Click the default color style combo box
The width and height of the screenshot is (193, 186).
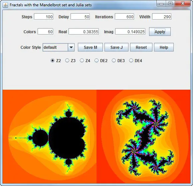pos(59,47)
